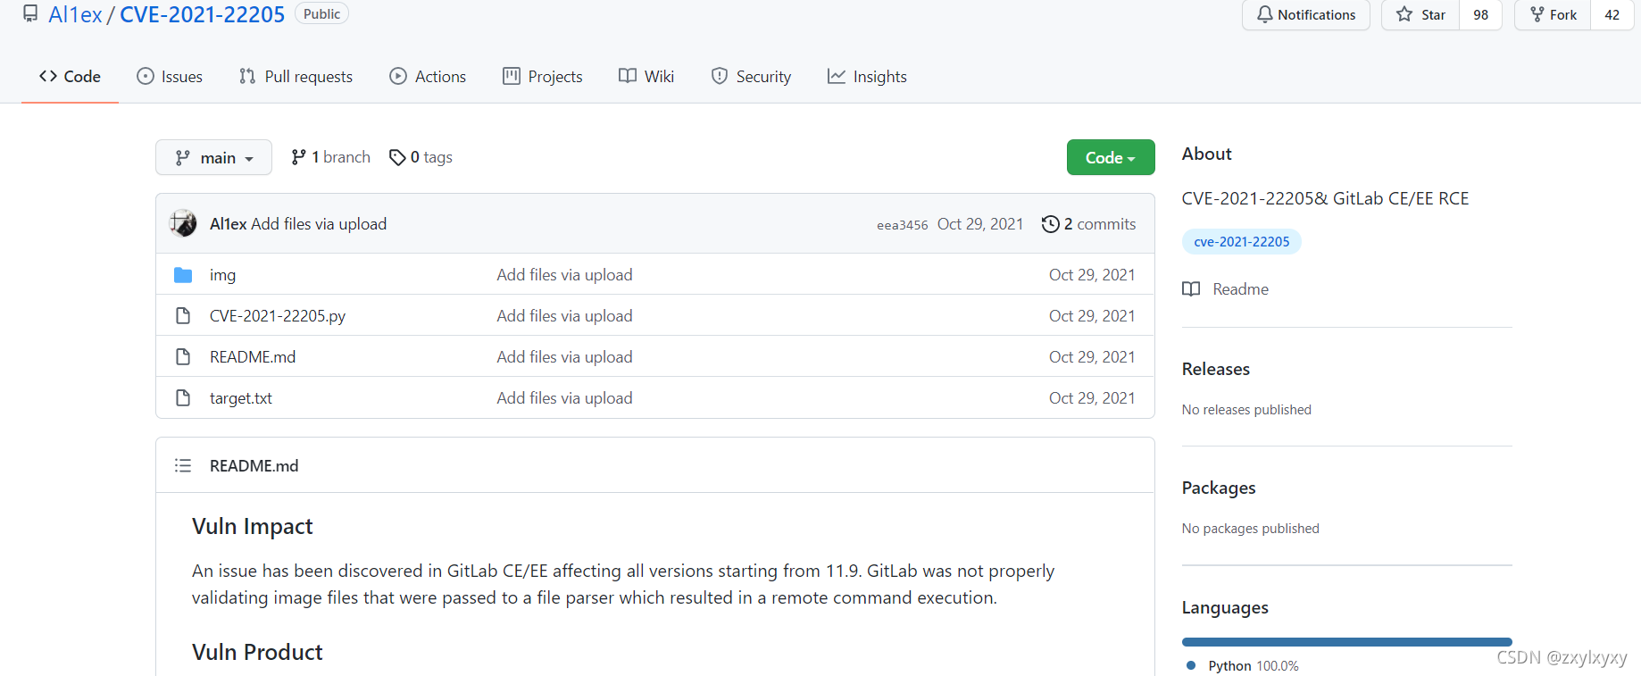Click the Python language bar
The height and width of the screenshot is (676, 1641).
[x=1347, y=642]
